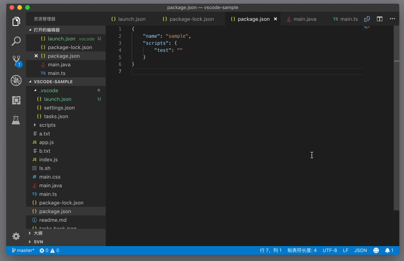Close the package.json editor tab
The image size is (404, 261).
275,19
